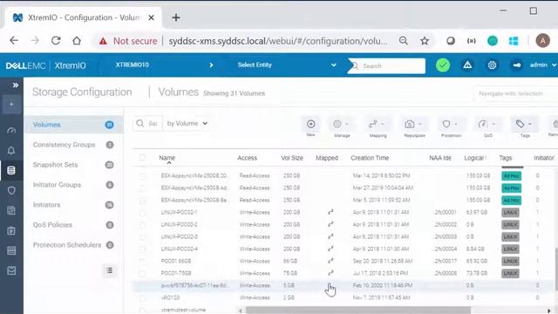Open the QoS gauge menu
Viewport: 558px width, 314px height.
point(487,124)
